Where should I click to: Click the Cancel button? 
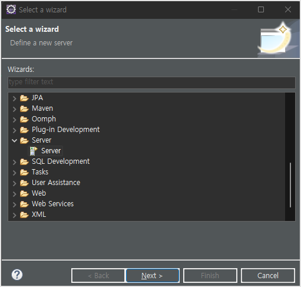[x=268, y=276]
